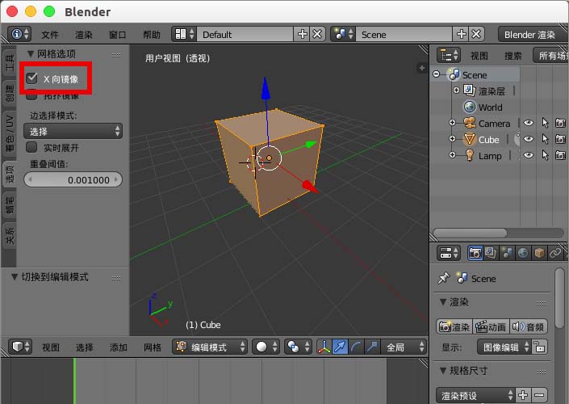Toggle the 实时展开 checkbox
Screen dimensions: 569x404
32,148
